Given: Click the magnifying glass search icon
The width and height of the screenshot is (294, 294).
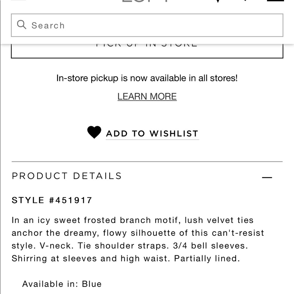Looking at the screenshot, I should [21, 25].
